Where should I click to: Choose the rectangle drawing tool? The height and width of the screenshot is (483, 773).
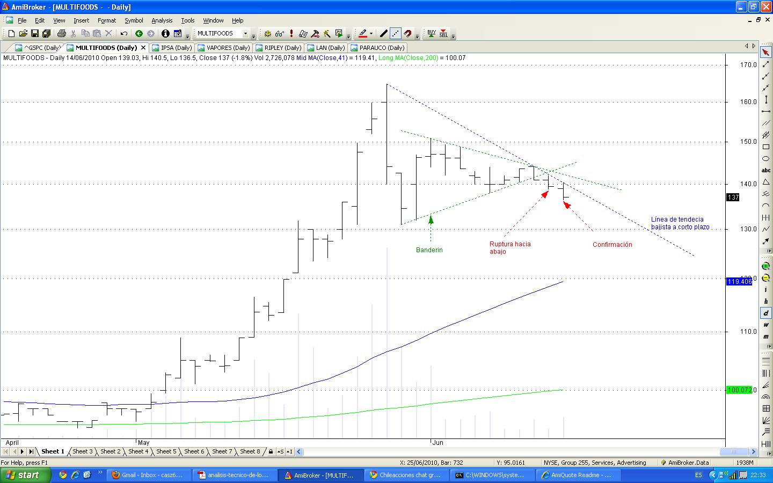pos(766,147)
